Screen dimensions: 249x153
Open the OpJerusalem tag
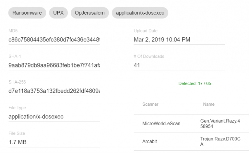(x=90, y=13)
